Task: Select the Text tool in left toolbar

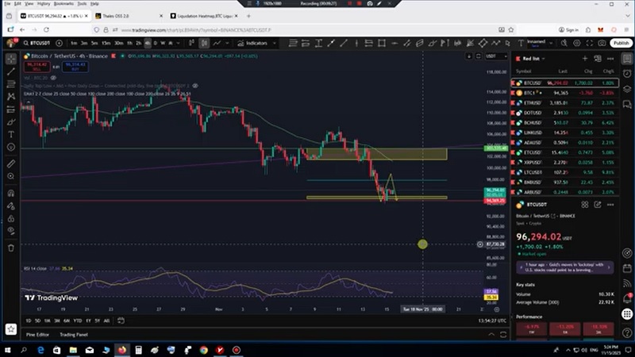Action: pyautogui.click(x=11, y=135)
